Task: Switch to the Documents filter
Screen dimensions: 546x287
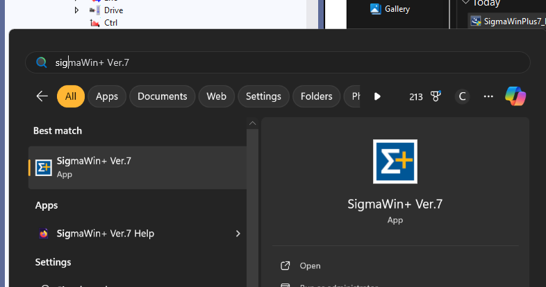Action: click(x=163, y=96)
